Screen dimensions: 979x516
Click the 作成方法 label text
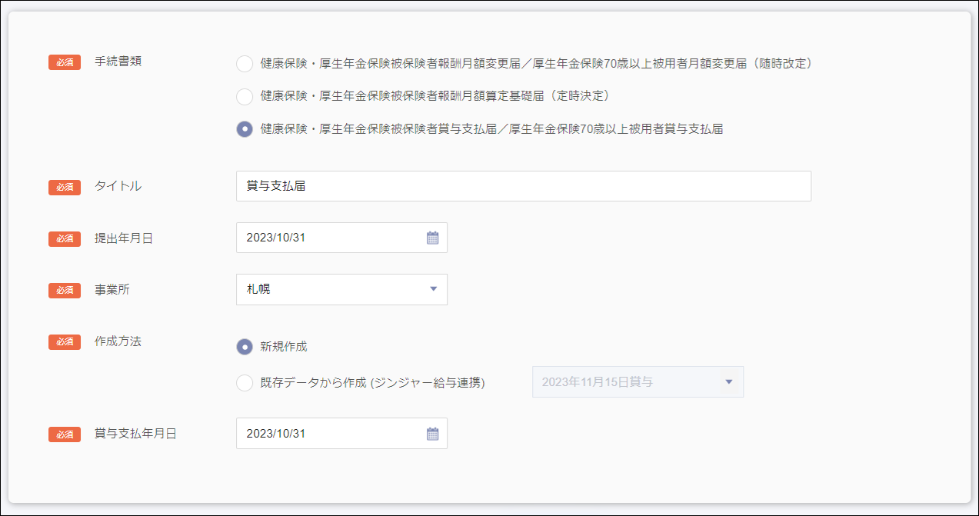click(x=118, y=341)
